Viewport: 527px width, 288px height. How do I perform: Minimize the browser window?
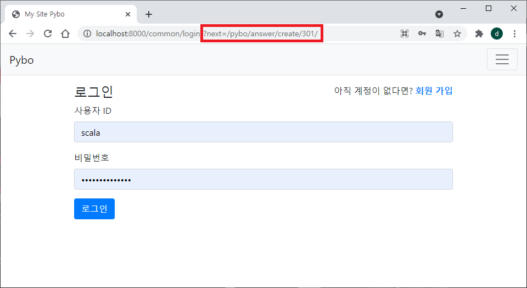(463, 8)
